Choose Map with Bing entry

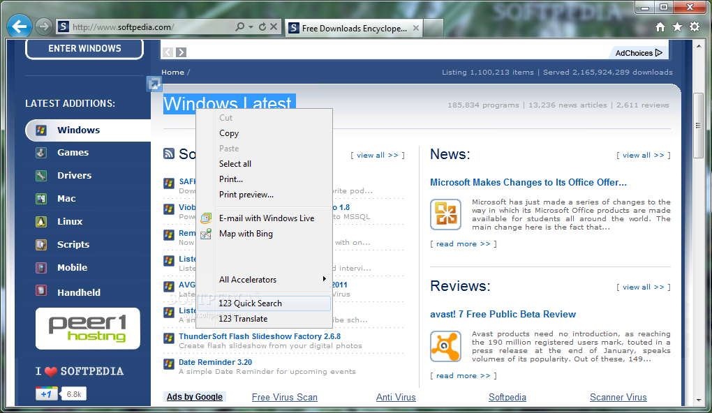point(265,234)
